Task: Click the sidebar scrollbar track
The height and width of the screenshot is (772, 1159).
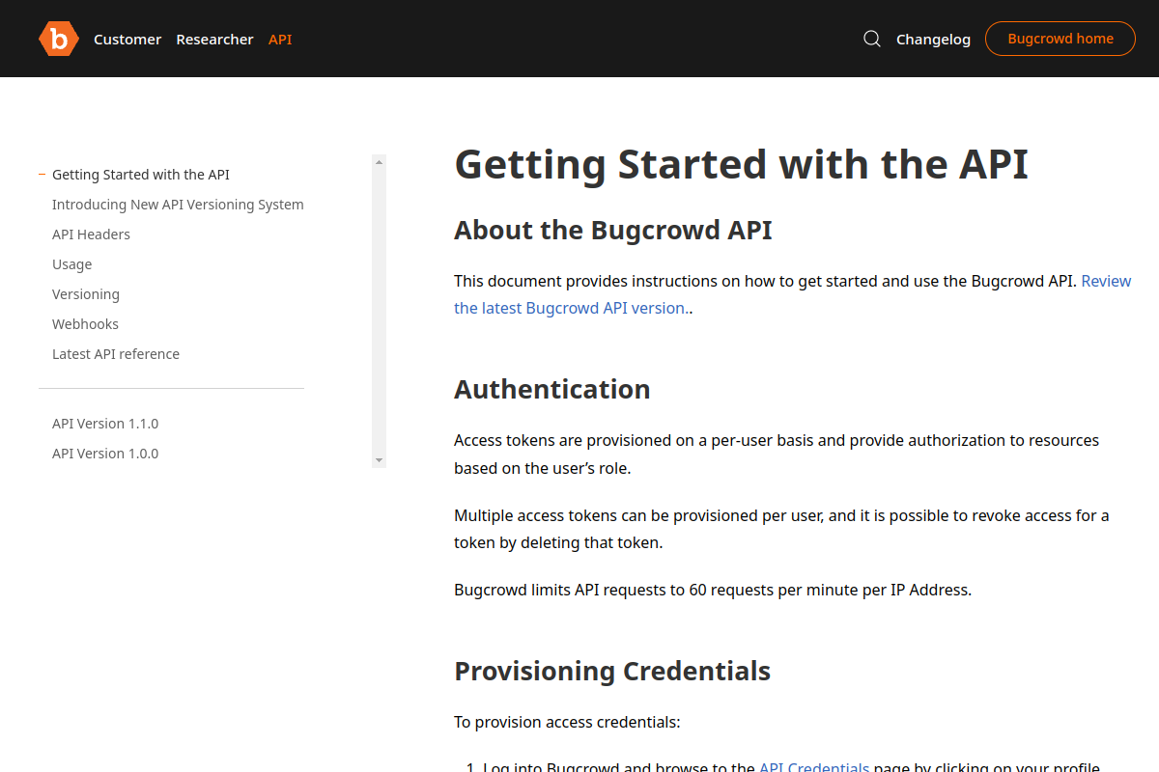Action: click(379, 311)
